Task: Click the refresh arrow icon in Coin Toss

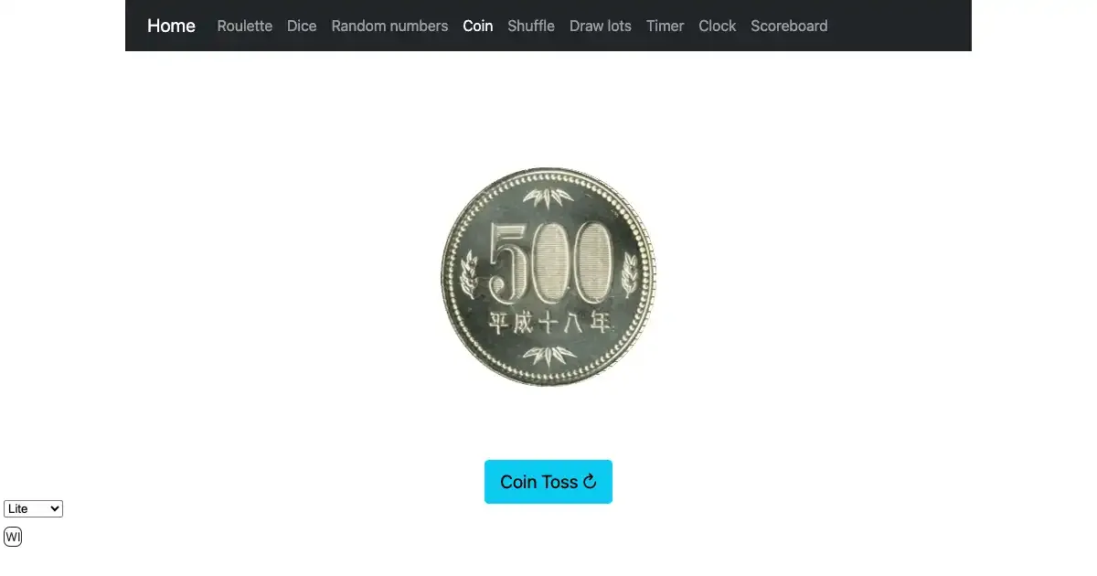Action: [590, 482]
